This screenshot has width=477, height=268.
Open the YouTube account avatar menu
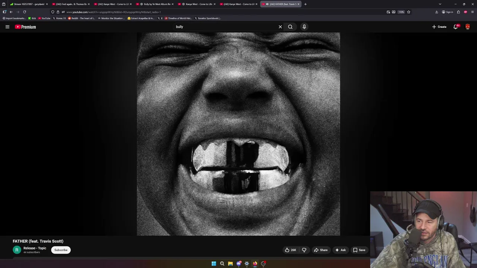click(468, 27)
